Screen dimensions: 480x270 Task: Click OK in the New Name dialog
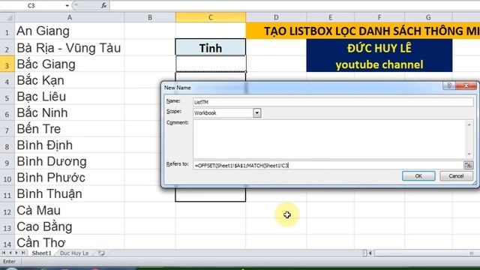click(x=418, y=176)
